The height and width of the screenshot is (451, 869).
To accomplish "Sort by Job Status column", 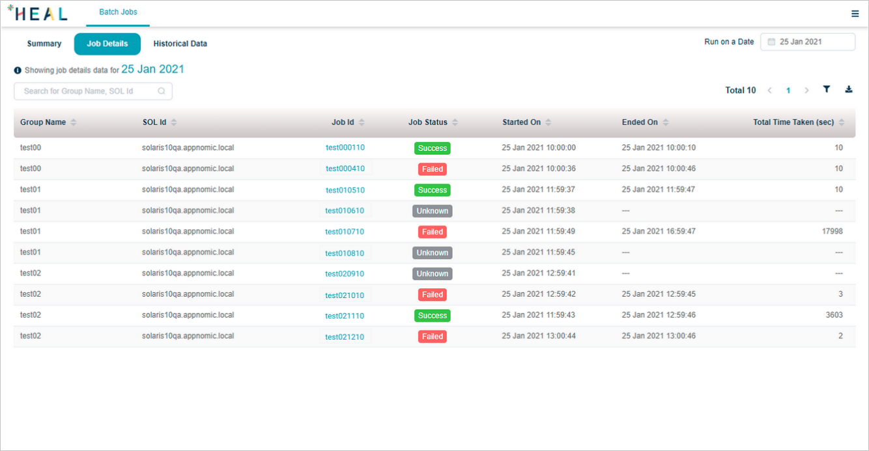I will [x=455, y=122].
